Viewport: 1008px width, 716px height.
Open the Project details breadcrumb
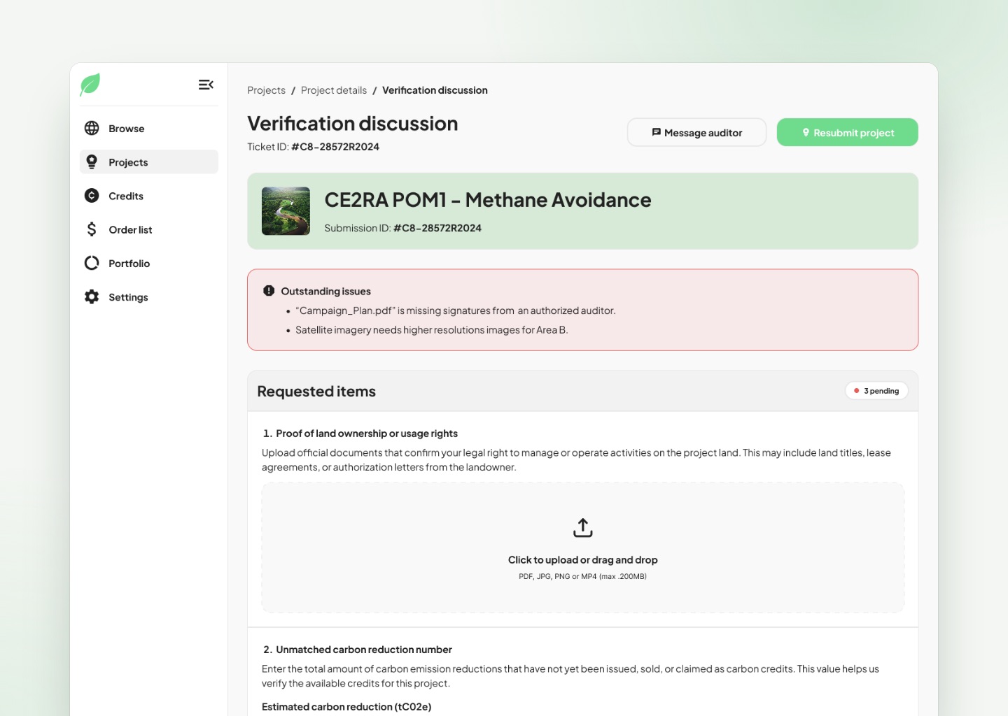[x=334, y=90]
